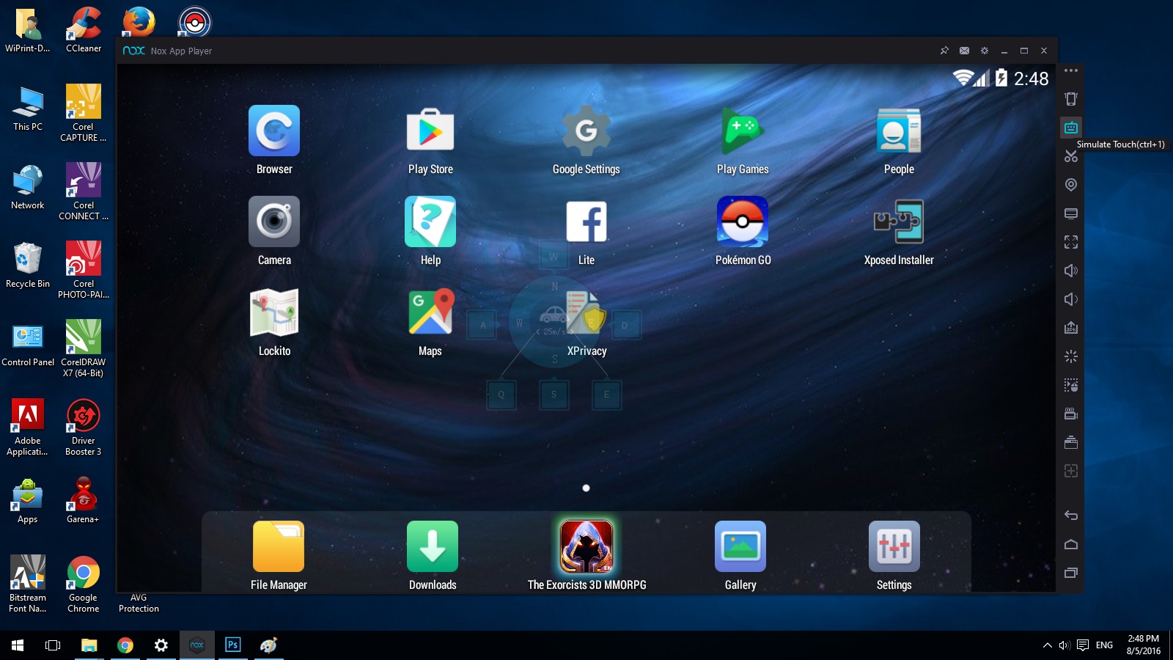Click the My Computer screen icon in sidebar

pyautogui.click(x=1071, y=213)
